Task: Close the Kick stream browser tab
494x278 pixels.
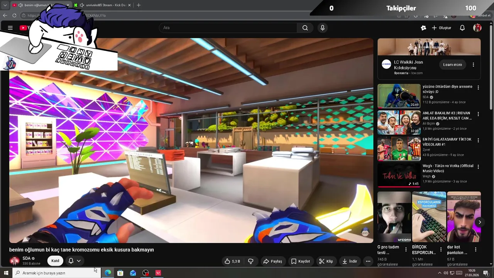Action: 129,5
